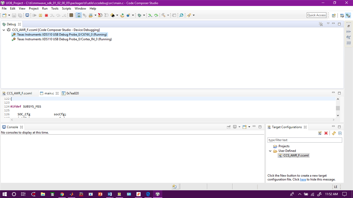Click the green bug Debug icon
Screen dimensions: 353x198
[139, 15]
